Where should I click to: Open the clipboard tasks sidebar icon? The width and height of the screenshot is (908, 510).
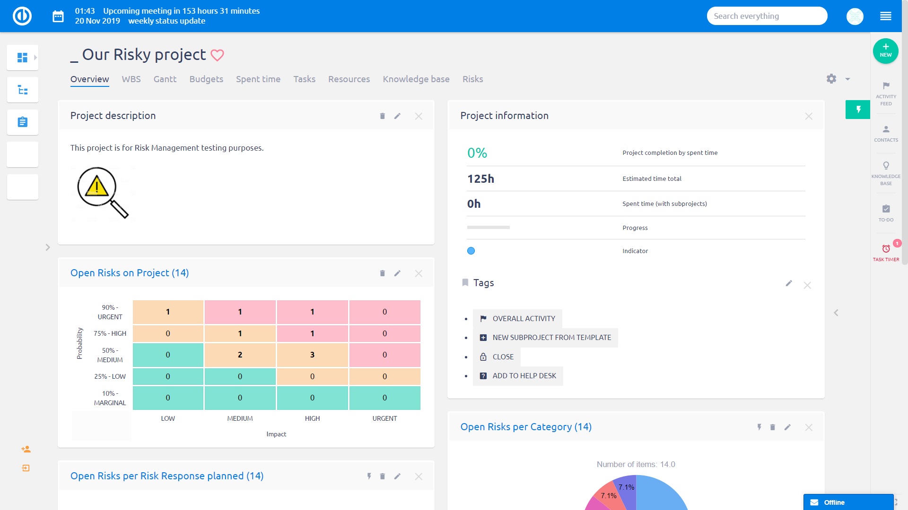(x=22, y=122)
